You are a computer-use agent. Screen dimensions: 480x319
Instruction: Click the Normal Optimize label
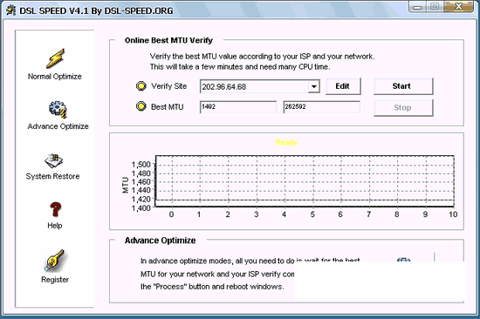(x=55, y=77)
